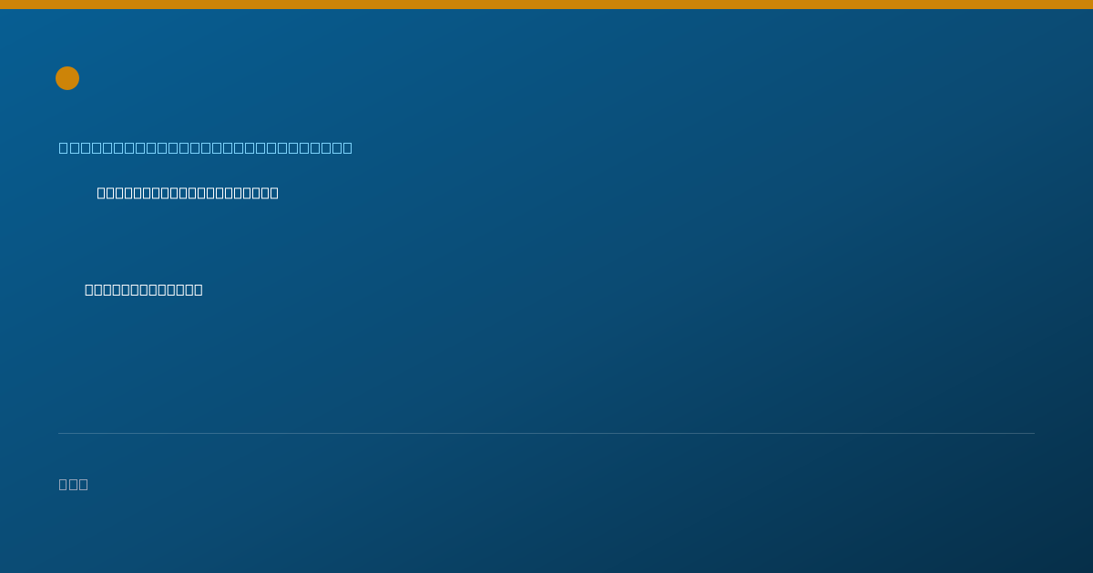1093x573 pixels.
Task: Click the dark blue area below the divider
Action: (x=546, y=528)
